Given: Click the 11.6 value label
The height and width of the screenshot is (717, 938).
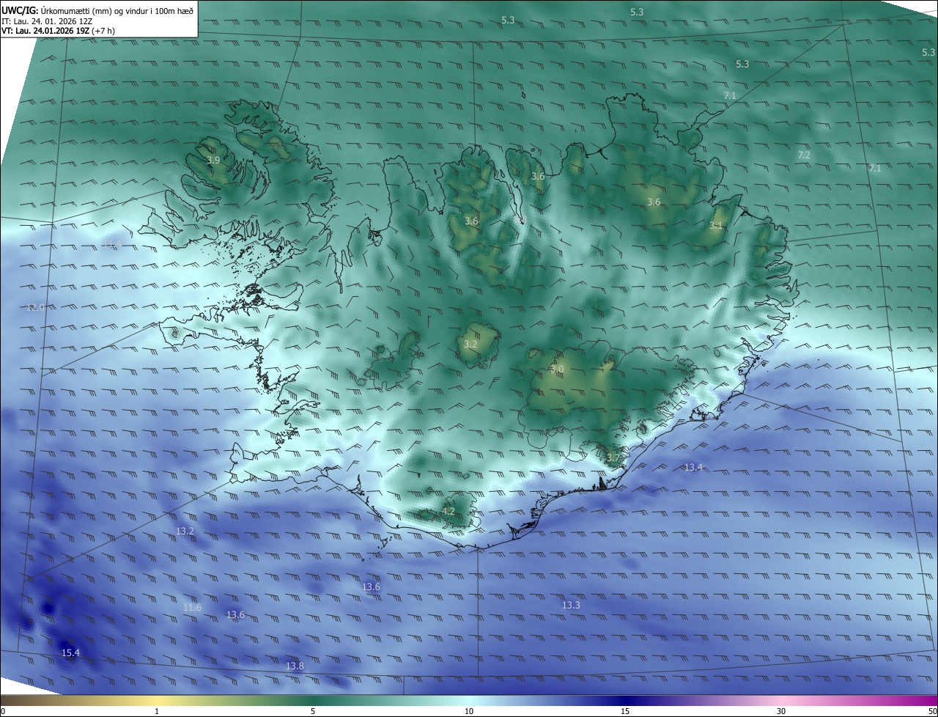Looking at the screenshot, I should point(192,608).
